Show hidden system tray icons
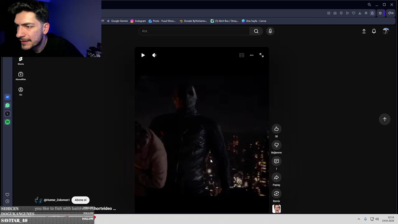The height and width of the screenshot is (224, 398). pos(359,219)
